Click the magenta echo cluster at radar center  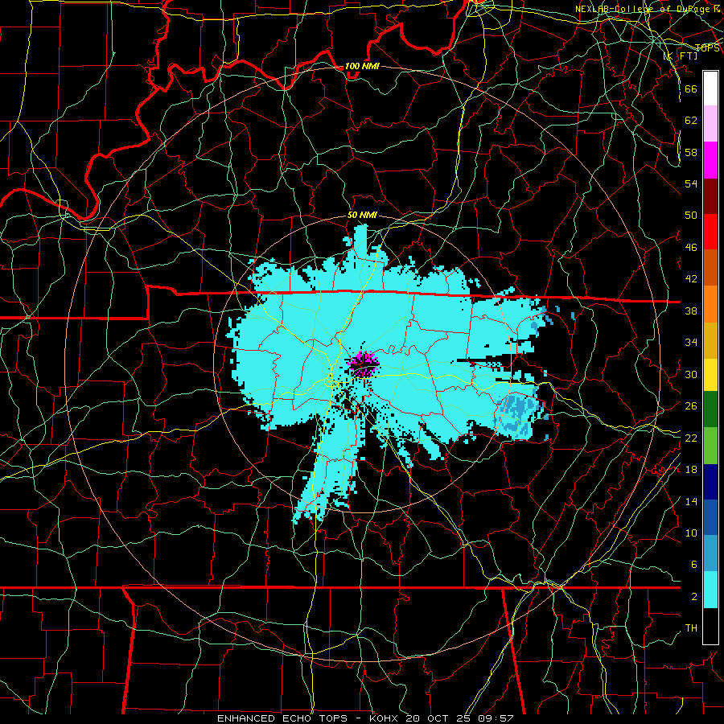(x=364, y=364)
